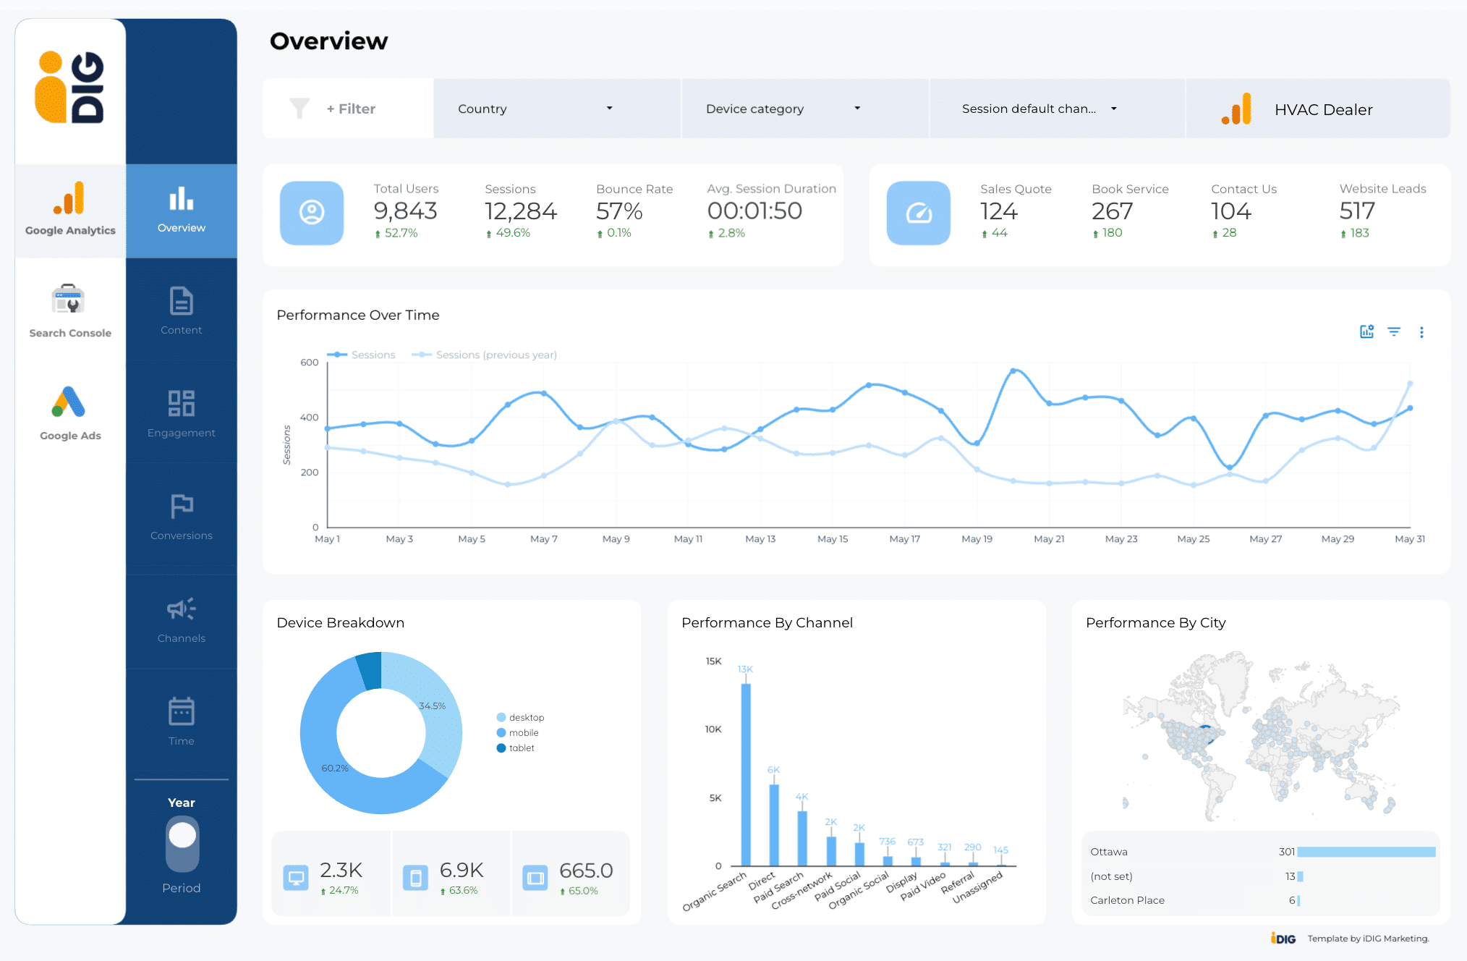Open the Google Ads section icon
The image size is (1467, 961).
(69, 402)
